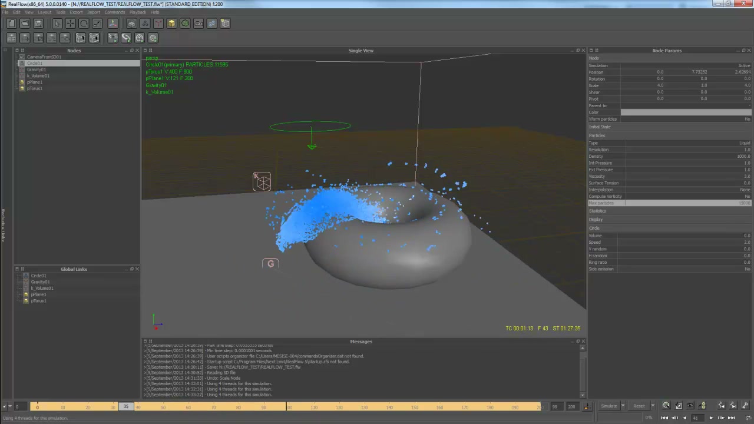Image resolution: width=754 pixels, height=424 pixels.
Task: Click the Save Project floppy icon
Action: coord(38,24)
